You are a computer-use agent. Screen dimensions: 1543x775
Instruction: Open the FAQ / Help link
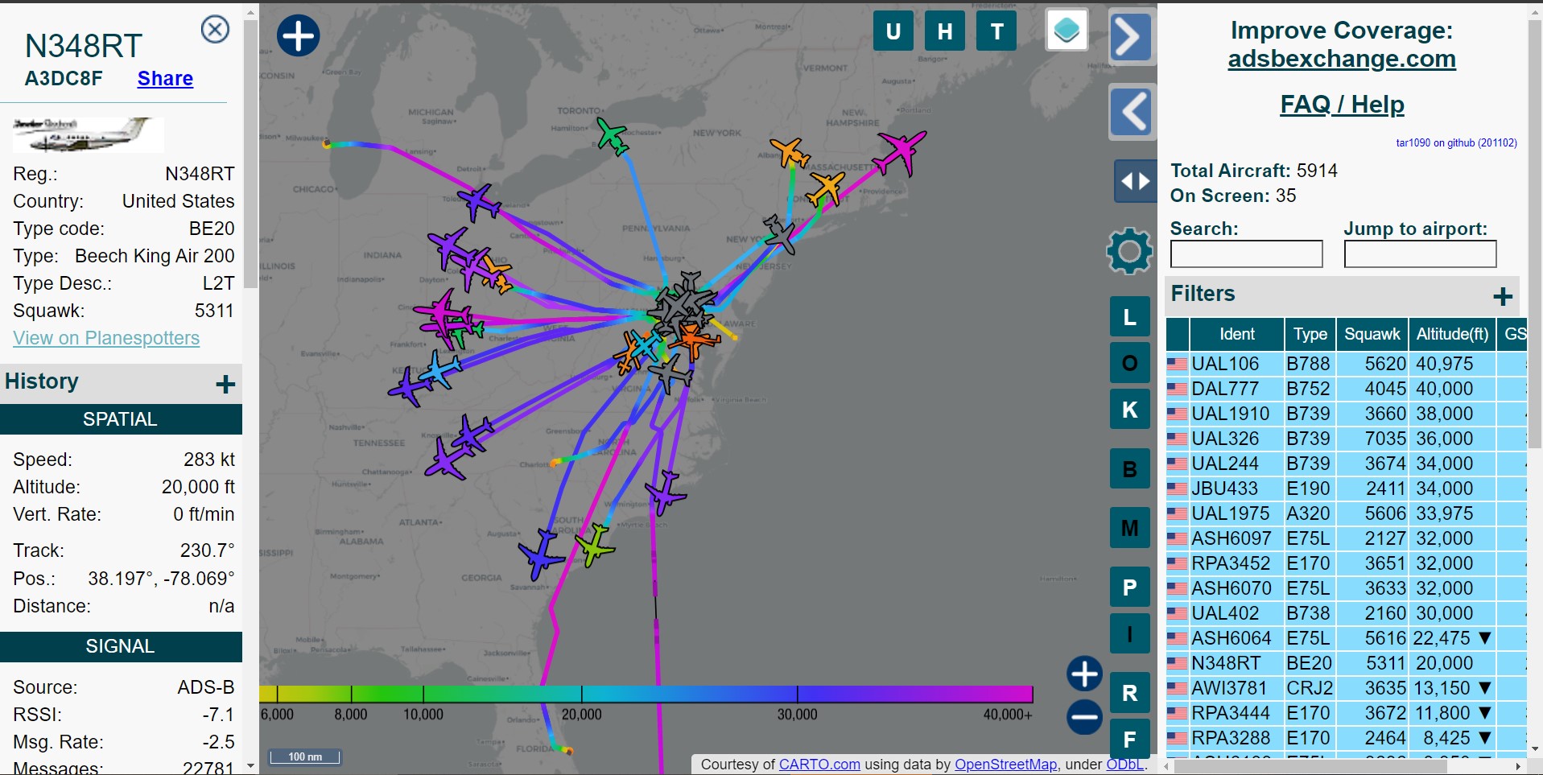click(x=1342, y=105)
